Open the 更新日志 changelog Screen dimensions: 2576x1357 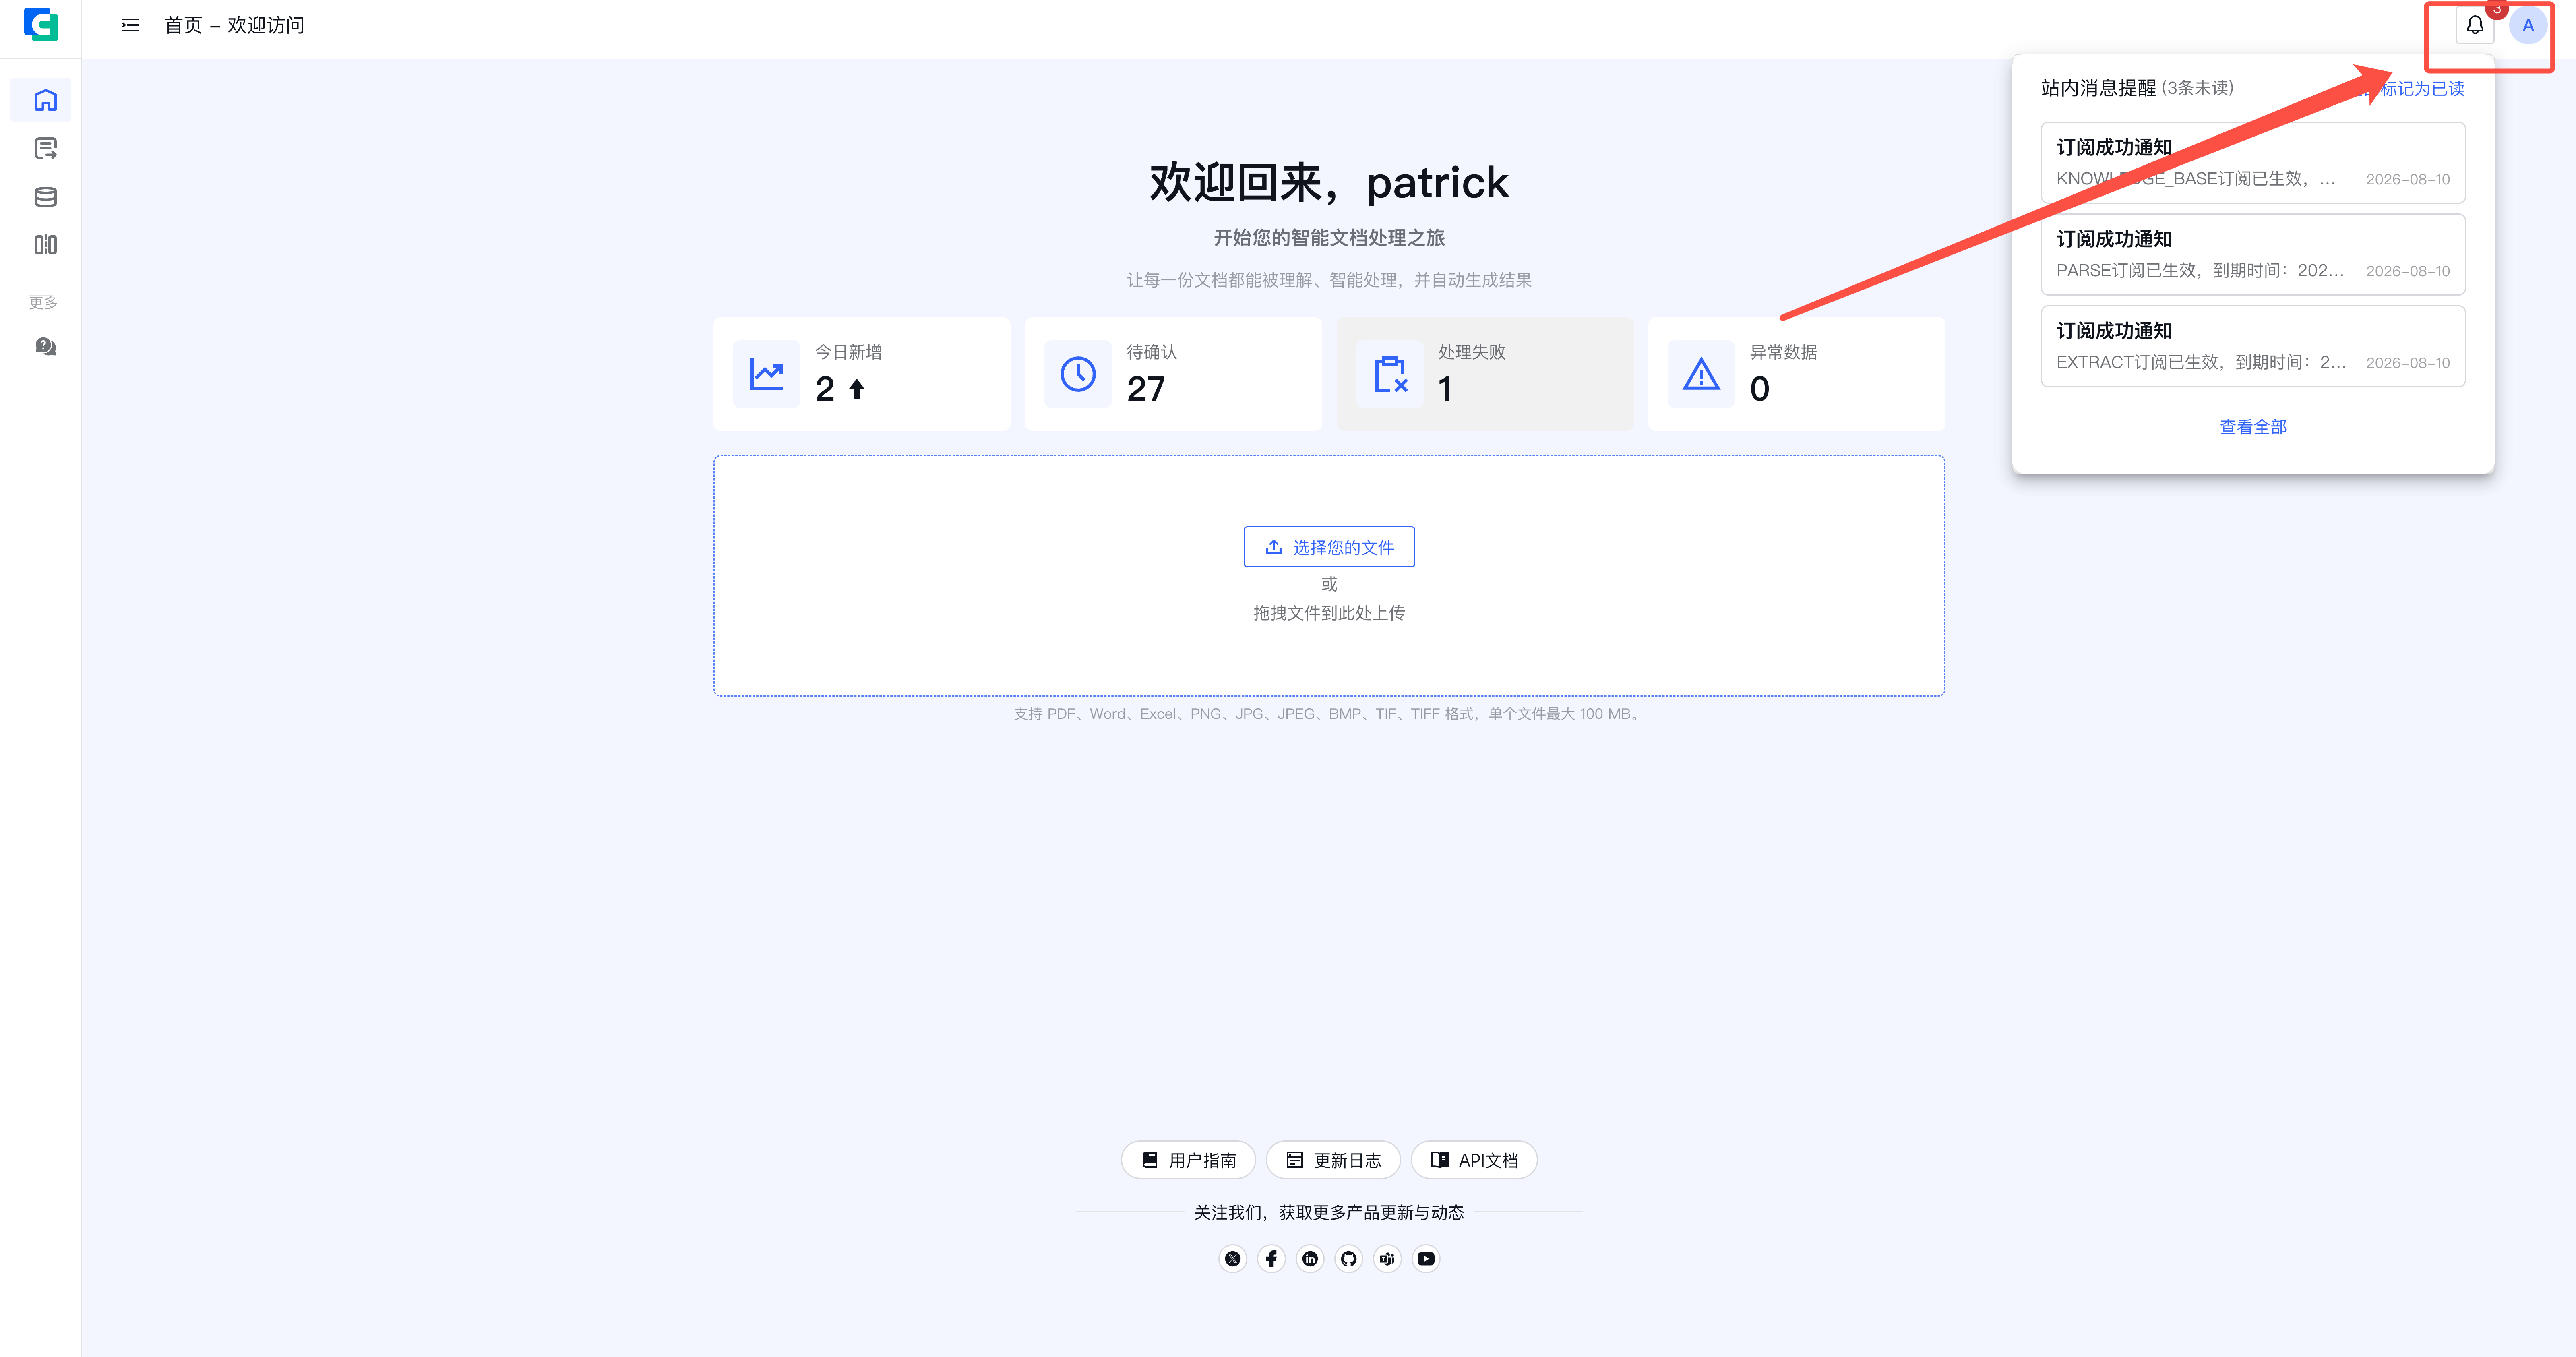click(x=1333, y=1160)
